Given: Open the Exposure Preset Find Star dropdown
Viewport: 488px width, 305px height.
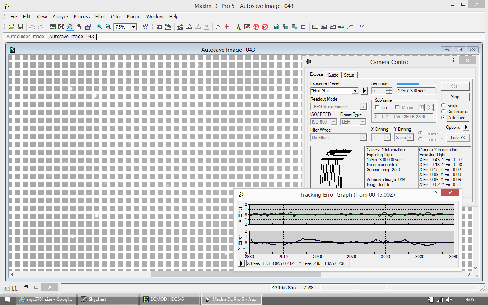Looking at the screenshot, I should click(x=355, y=91).
